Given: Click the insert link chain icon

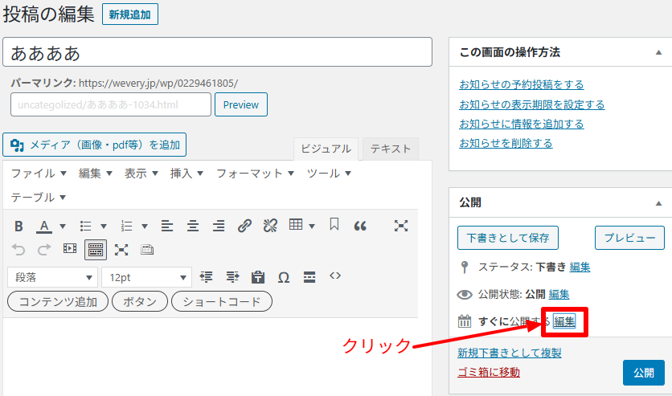Looking at the screenshot, I should [244, 226].
